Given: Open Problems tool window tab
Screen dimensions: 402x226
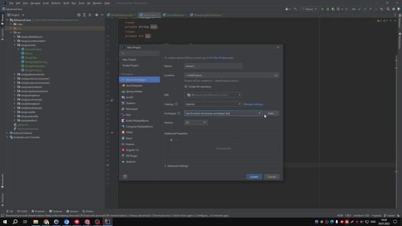Looking at the screenshot, I should pos(38,212).
